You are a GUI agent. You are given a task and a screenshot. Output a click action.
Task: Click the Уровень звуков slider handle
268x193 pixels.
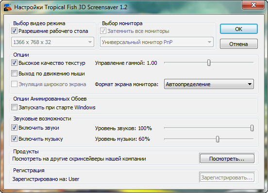pos(252,128)
